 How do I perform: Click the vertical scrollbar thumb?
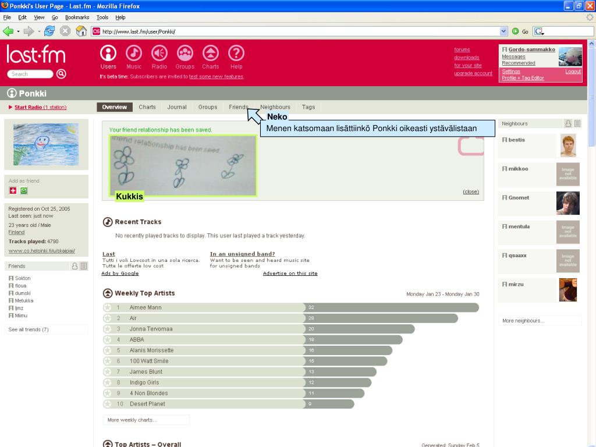(591, 97)
